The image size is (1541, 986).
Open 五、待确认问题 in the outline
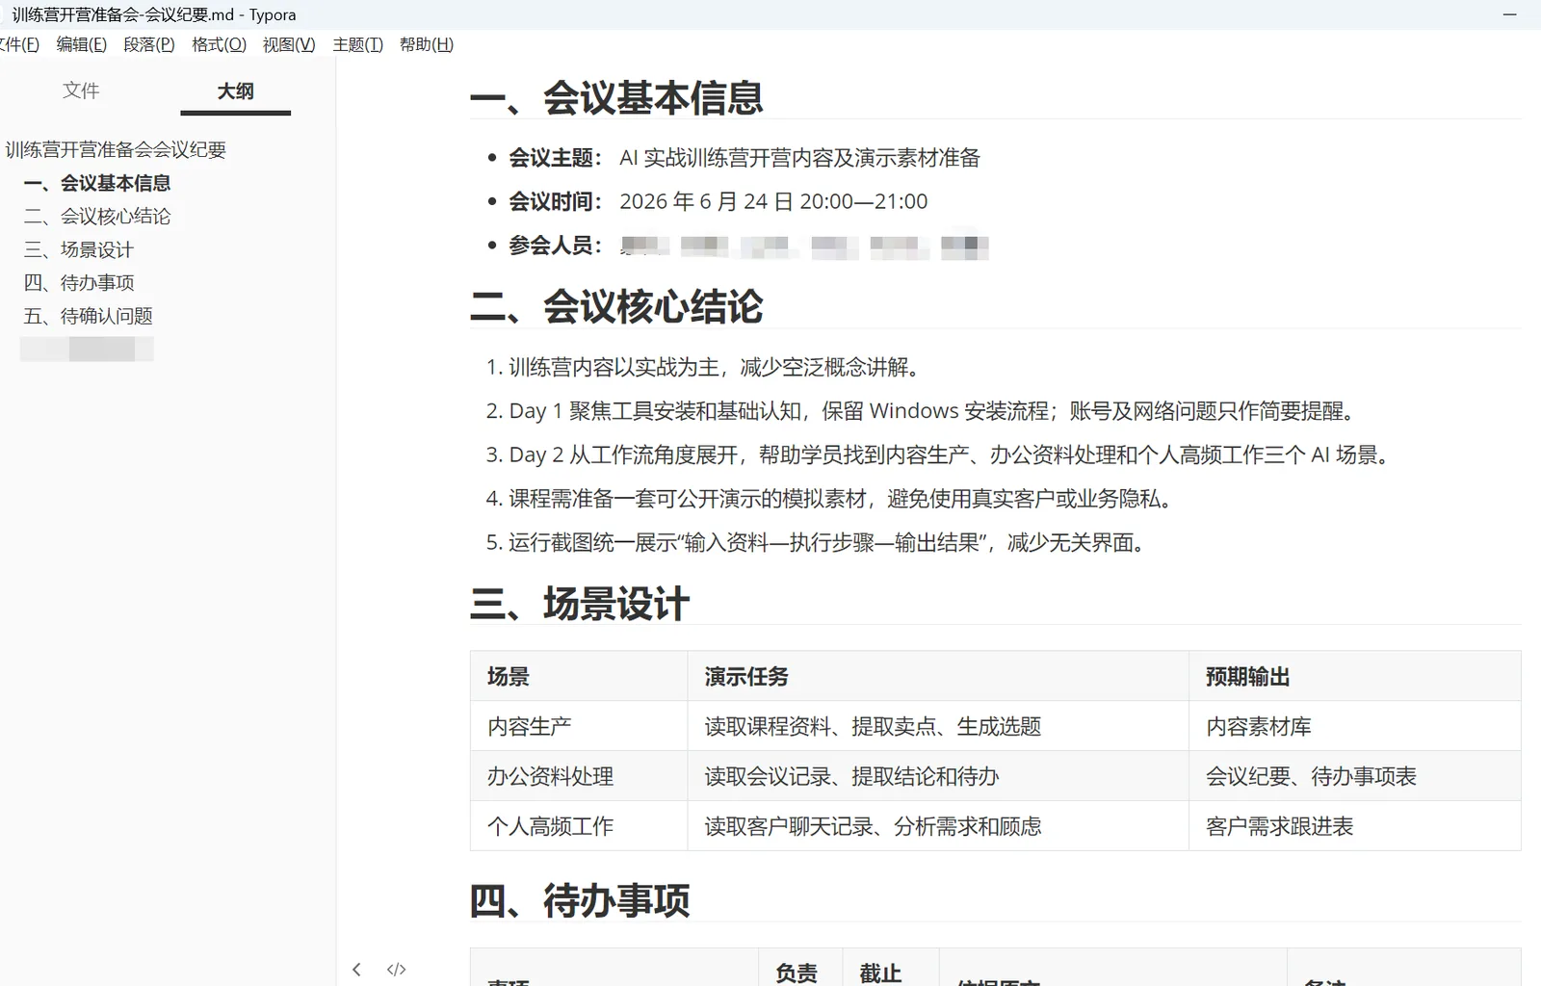click(89, 316)
